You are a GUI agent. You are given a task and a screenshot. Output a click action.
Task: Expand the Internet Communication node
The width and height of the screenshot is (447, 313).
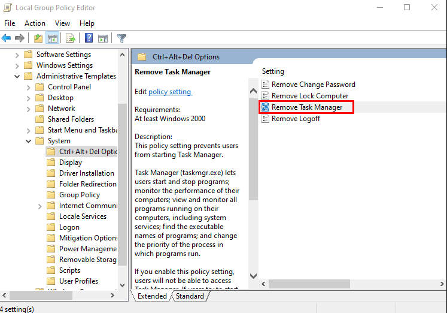tap(39, 206)
